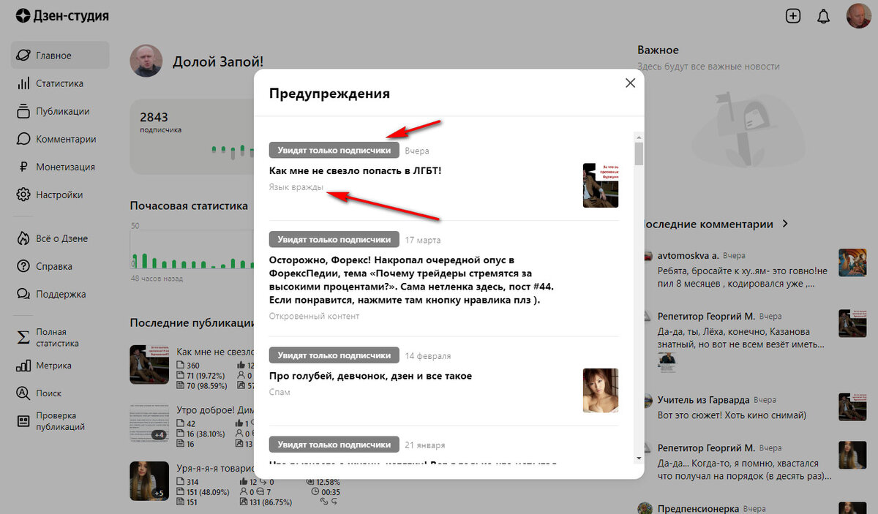Click the scrollbar down arrow in warnings dialog

pos(639,458)
